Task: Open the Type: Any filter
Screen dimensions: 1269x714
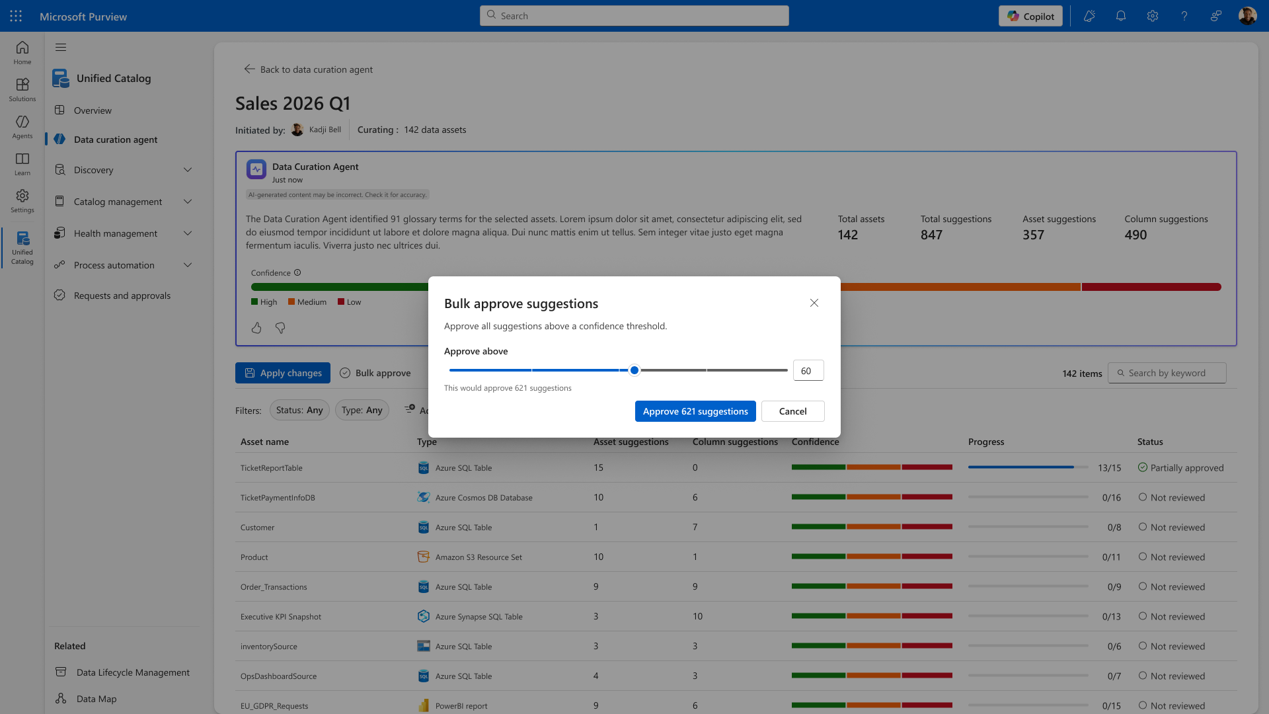Action: 362,410
